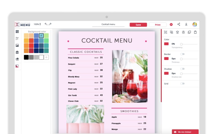Click the Ungroup elements icon
Image resolution: width=214 pixels, height=134 pixels.
click(x=171, y=32)
